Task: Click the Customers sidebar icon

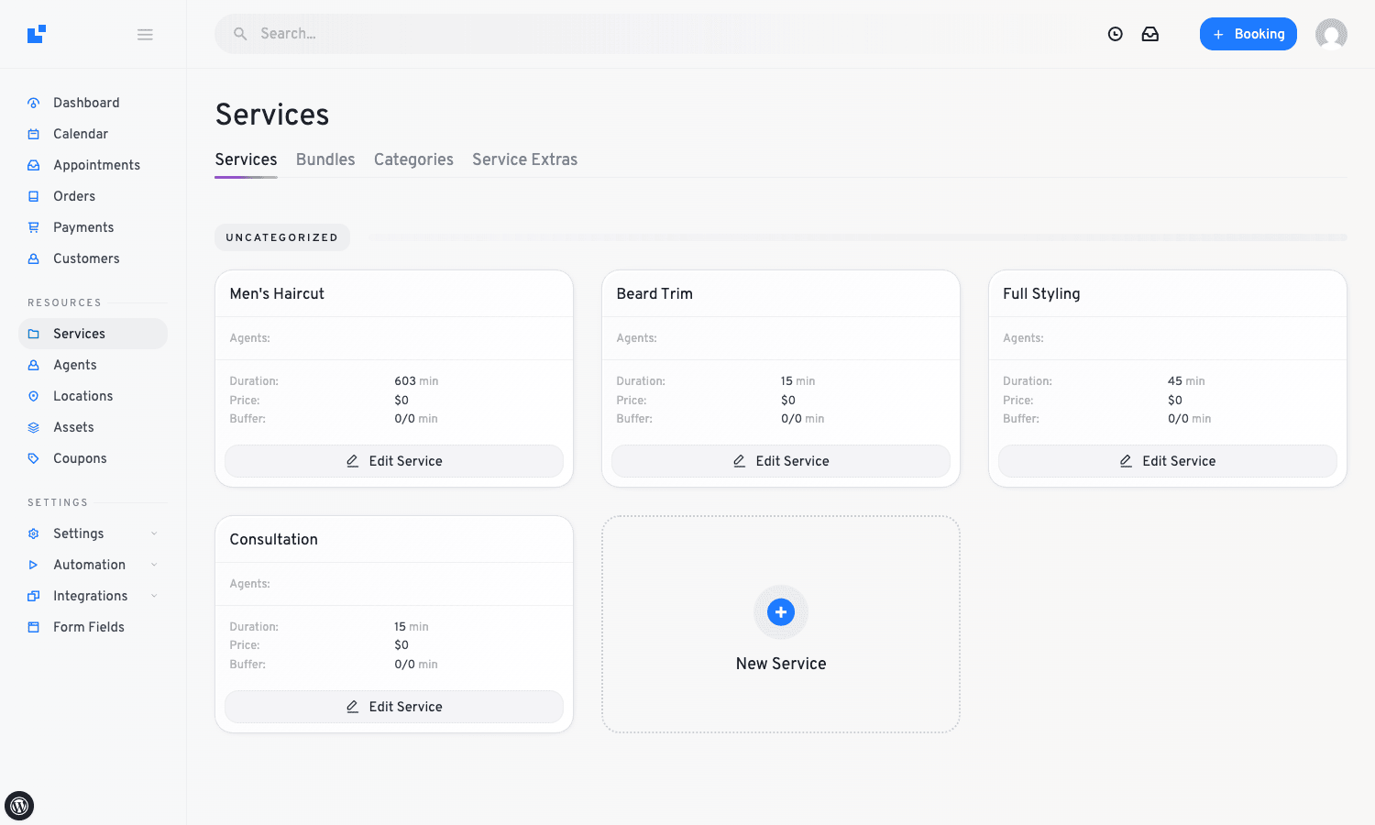Action: coord(34,258)
